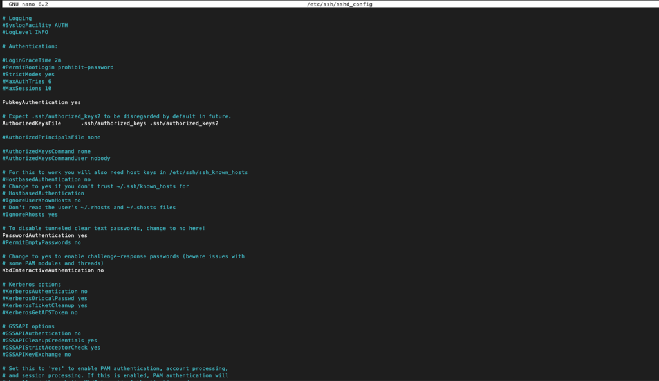Click the #HostbasedAuthentication no line
This screenshot has width=659, height=381.
click(46, 179)
